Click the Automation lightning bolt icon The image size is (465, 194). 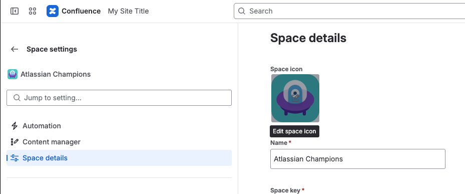(x=14, y=126)
